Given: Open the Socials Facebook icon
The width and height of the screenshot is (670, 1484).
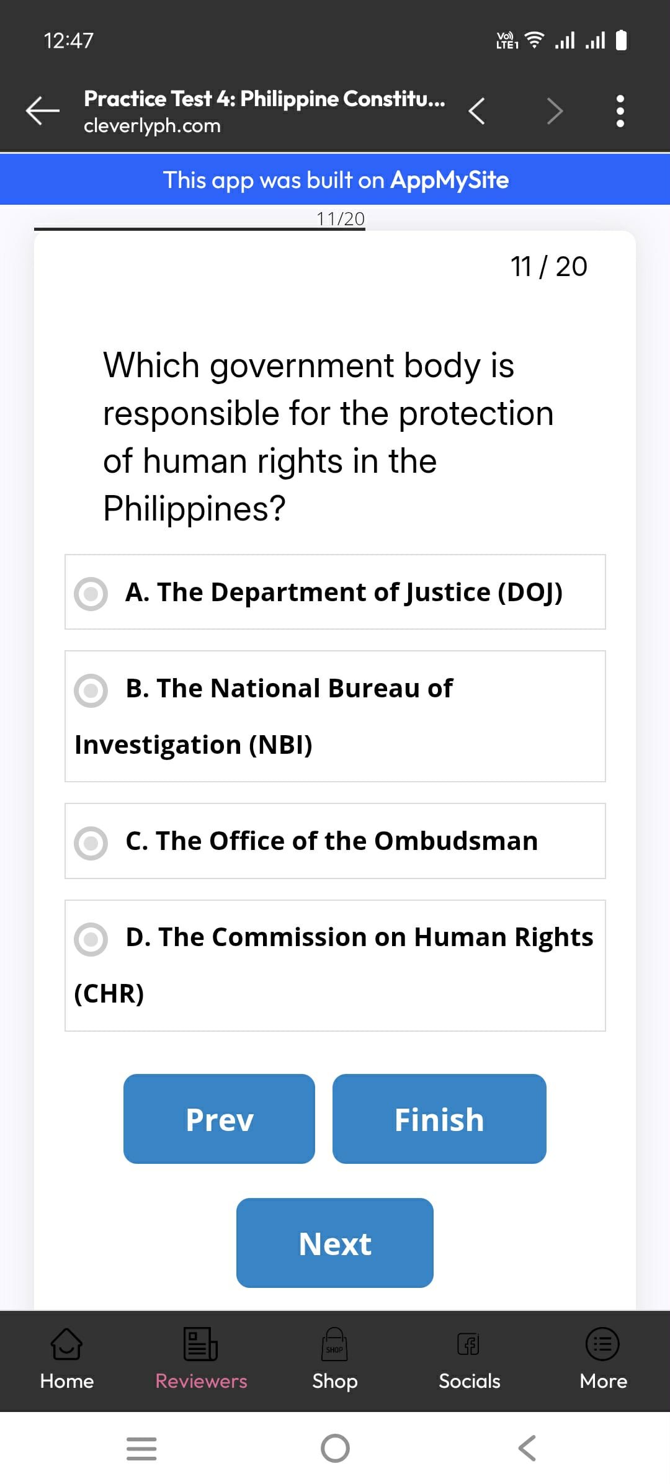Looking at the screenshot, I should point(469,1344).
